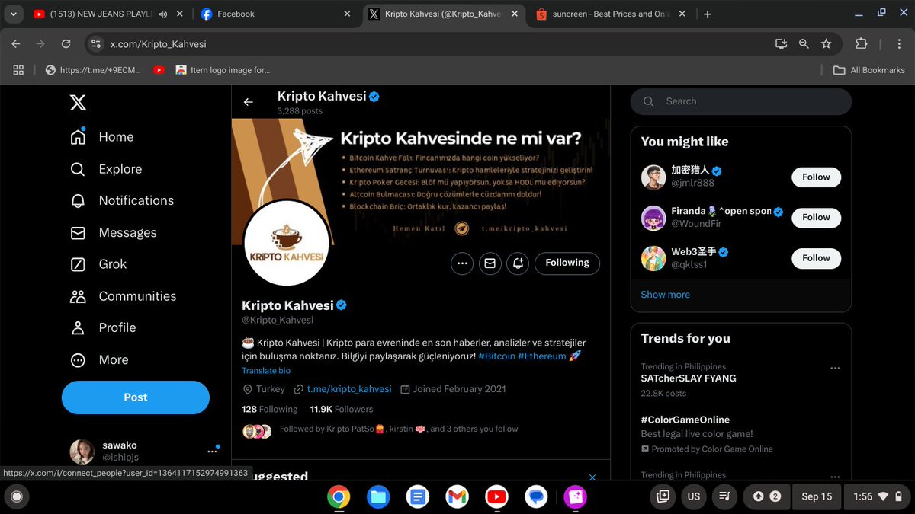The image size is (915, 514).
Task: Open Chrome from the shelf
Action: tap(339, 496)
